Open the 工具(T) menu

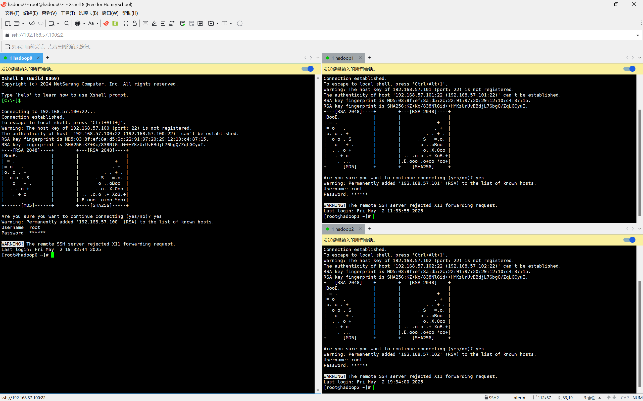(x=68, y=13)
